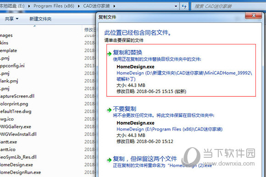Click Program Files (x86) in address bar

[x=54, y=6]
